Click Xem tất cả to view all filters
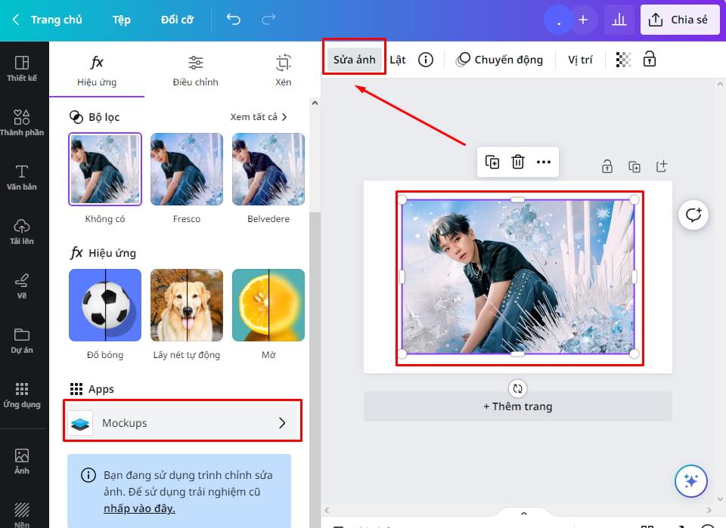 coord(256,116)
